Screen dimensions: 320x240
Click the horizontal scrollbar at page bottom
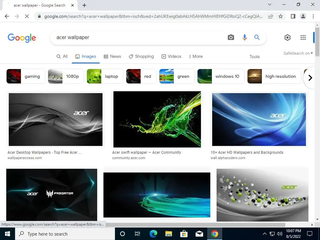pos(196,225)
